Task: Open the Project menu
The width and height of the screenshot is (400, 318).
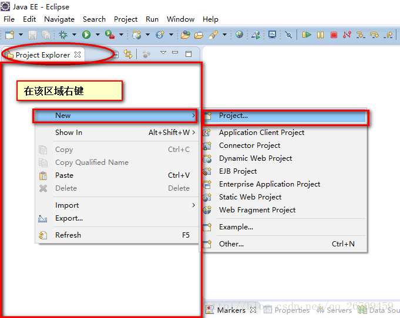Action: coord(126,19)
